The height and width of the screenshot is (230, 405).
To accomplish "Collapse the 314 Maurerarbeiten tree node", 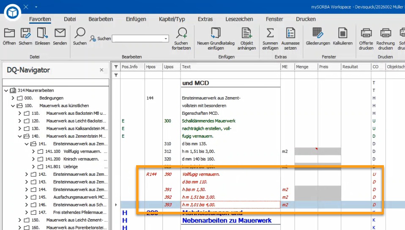I will (6, 91).
